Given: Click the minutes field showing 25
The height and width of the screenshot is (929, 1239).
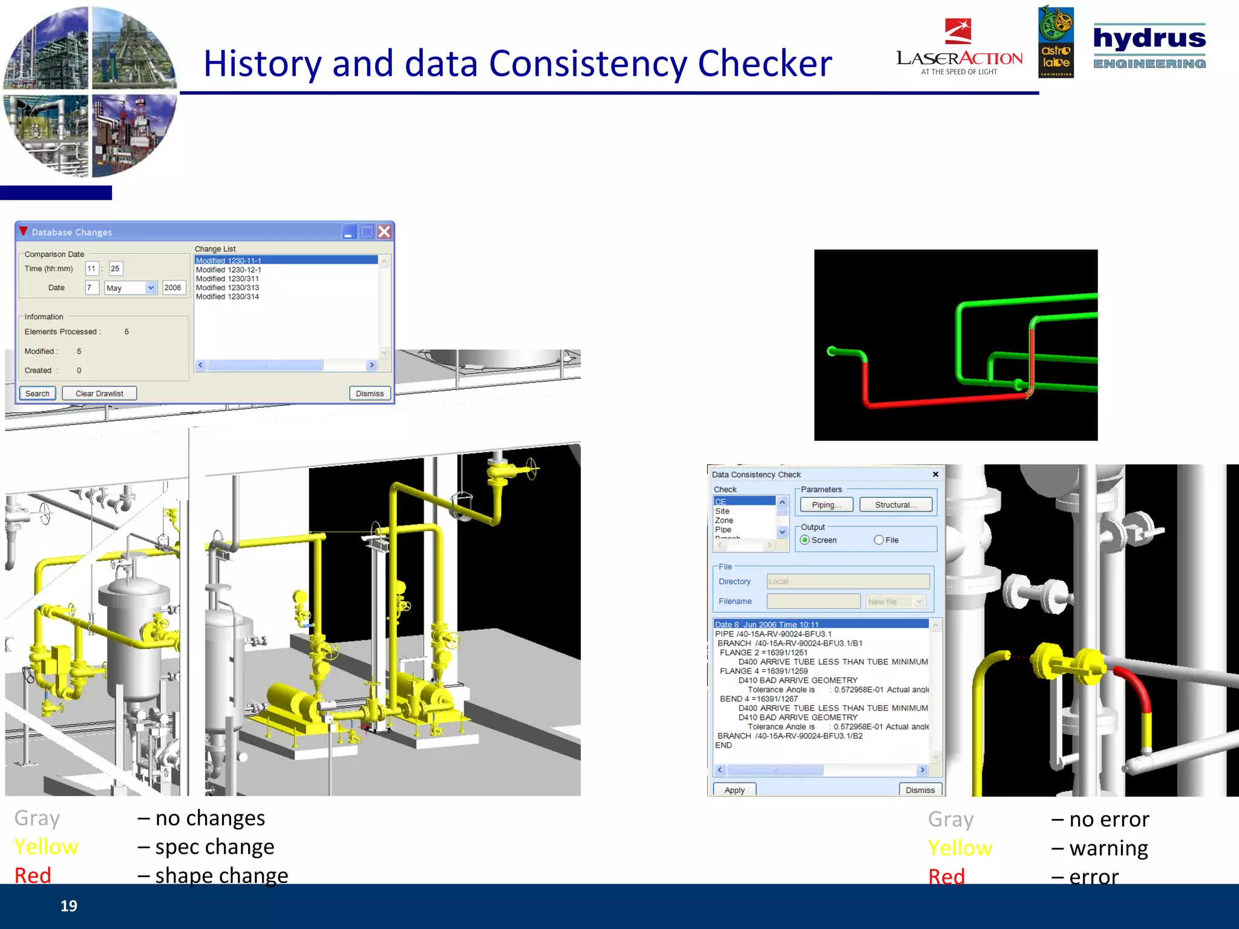Looking at the screenshot, I should [116, 269].
